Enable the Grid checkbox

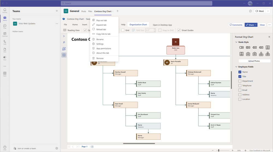click(x=123, y=30)
